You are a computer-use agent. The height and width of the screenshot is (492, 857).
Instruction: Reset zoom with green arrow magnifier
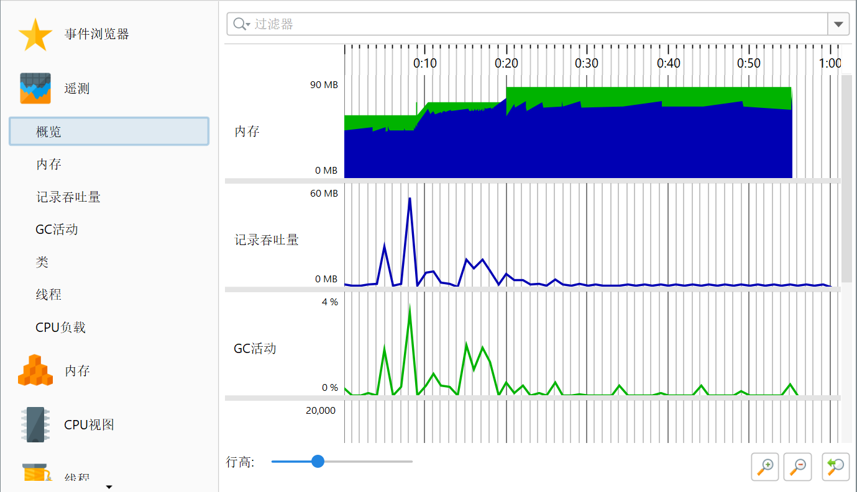click(836, 467)
